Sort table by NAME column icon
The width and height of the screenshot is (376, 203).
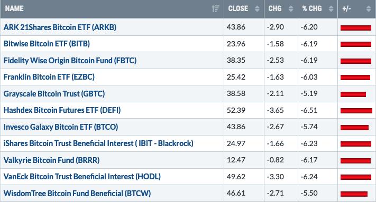pos(215,9)
